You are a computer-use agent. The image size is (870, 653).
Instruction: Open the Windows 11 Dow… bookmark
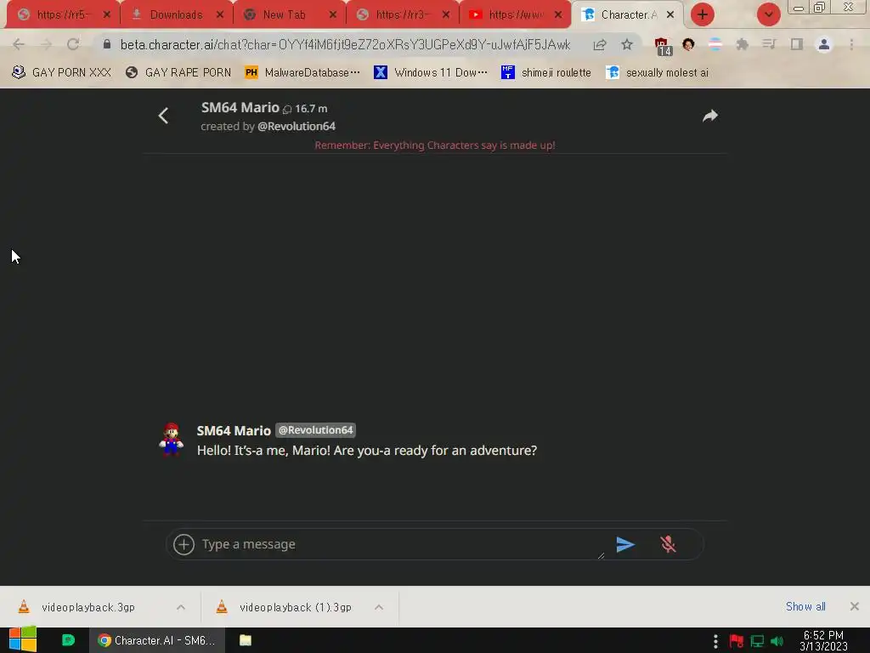pos(431,73)
